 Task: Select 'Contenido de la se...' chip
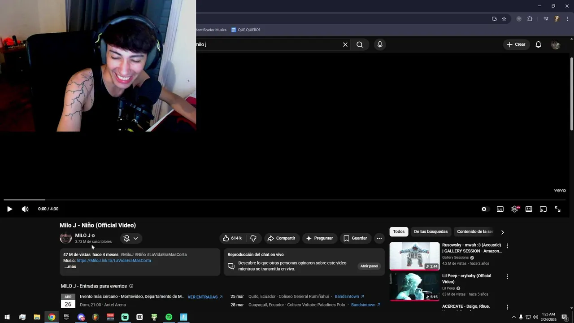click(475, 231)
